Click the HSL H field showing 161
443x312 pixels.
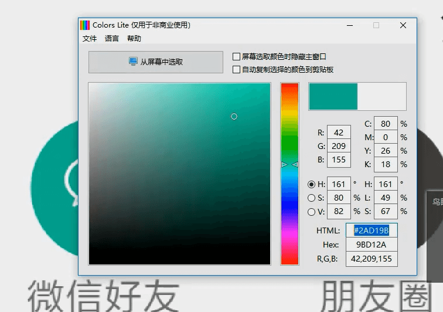(x=386, y=184)
